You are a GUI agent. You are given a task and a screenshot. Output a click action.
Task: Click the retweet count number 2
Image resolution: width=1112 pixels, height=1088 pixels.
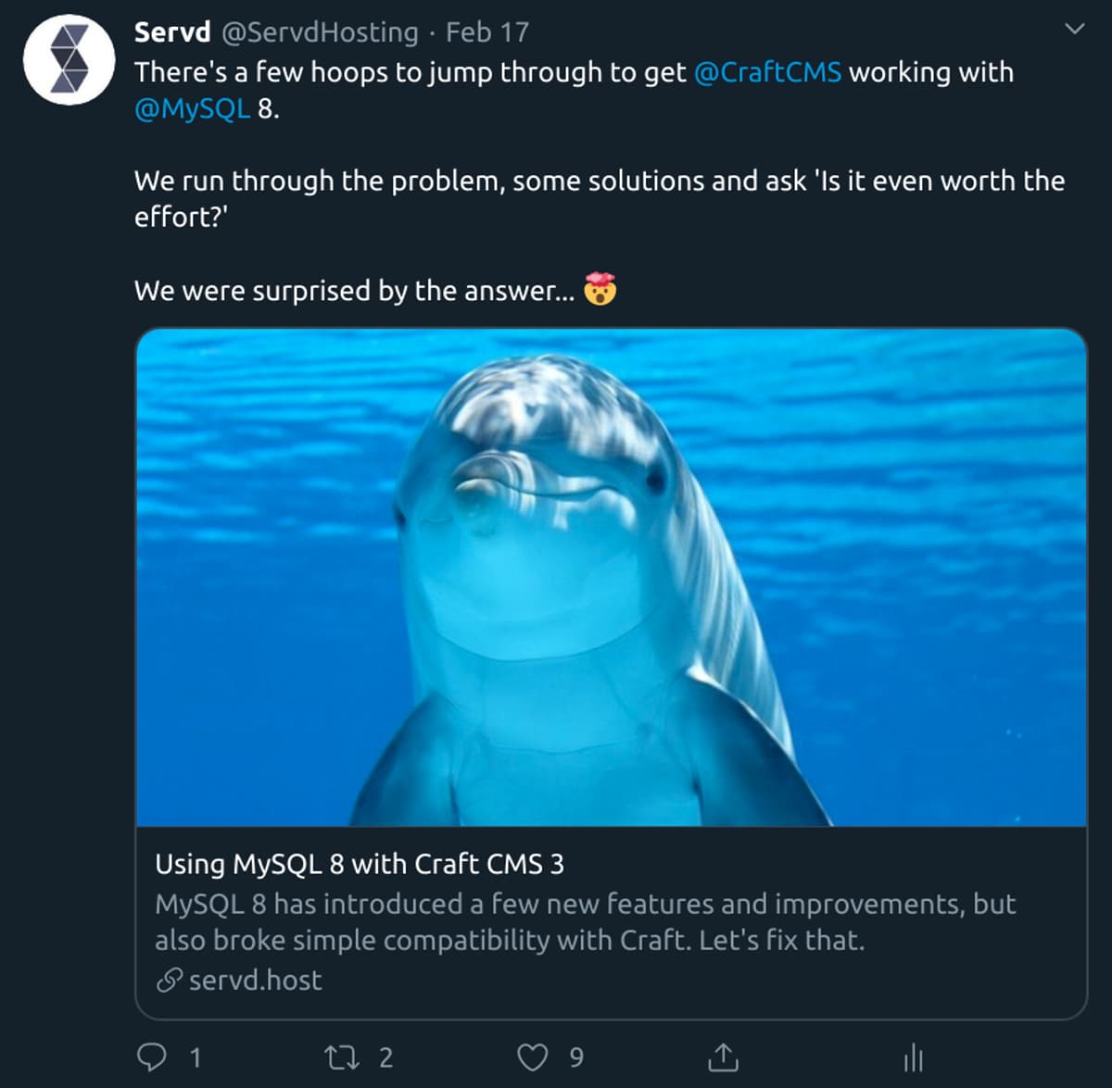click(x=386, y=1057)
